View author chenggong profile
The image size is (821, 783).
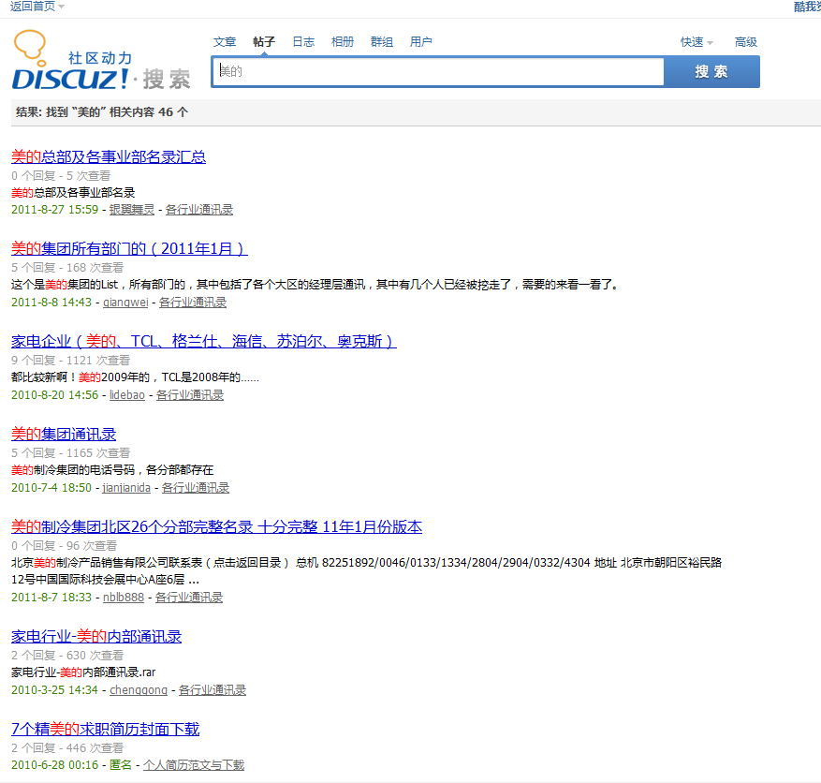(139, 689)
